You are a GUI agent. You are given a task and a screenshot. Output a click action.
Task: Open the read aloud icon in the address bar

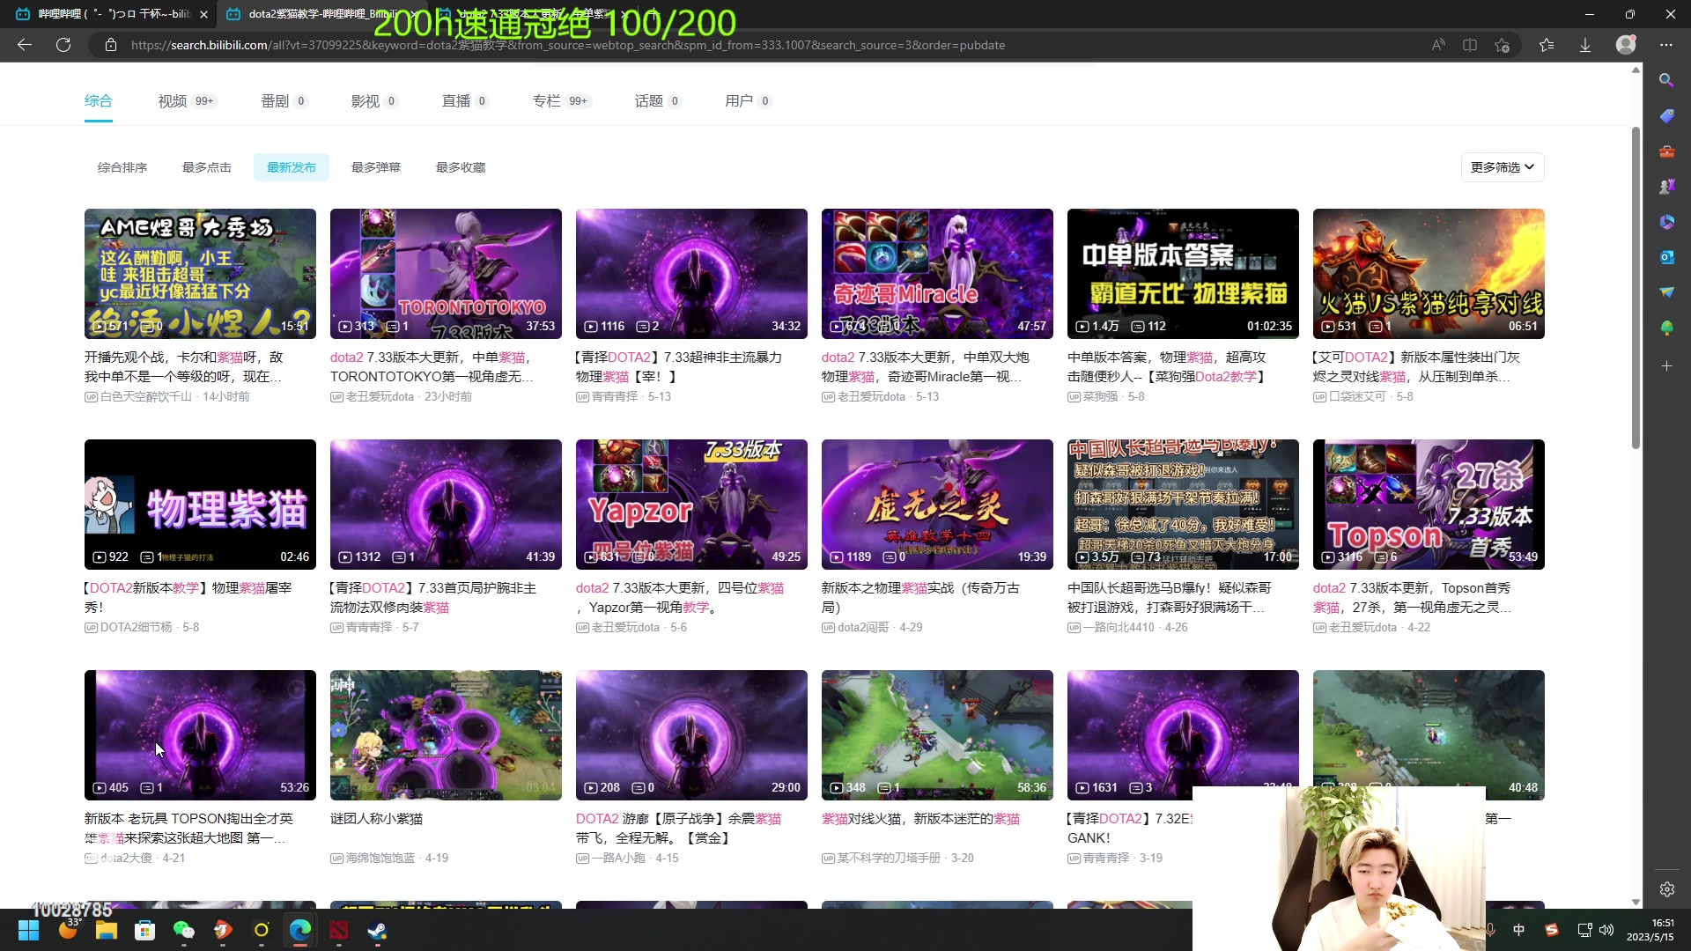pyautogui.click(x=1438, y=45)
